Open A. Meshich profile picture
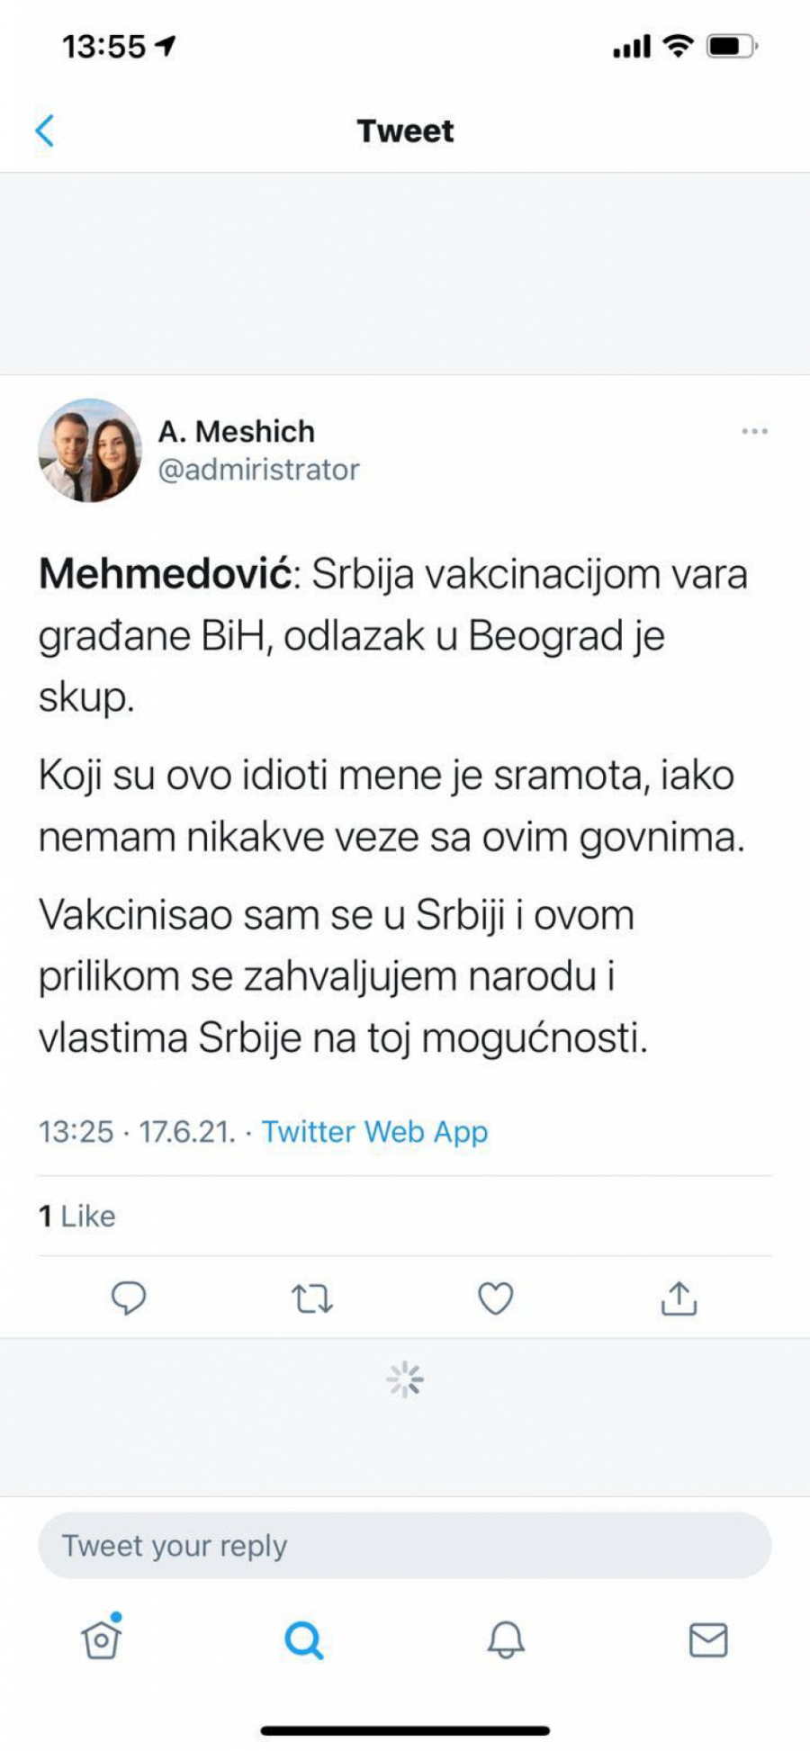 (x=90, y=450)
